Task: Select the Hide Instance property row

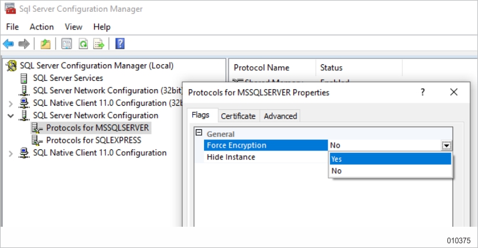Action: point(266,157)
